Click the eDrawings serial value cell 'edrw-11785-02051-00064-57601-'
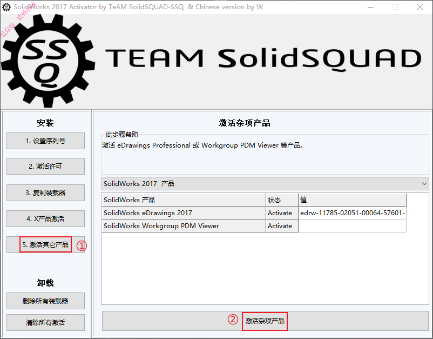 pos(353,213)
